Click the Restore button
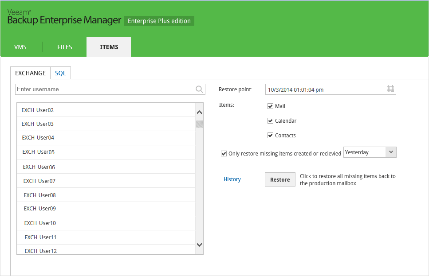Image resolution: width=429 pixels, height=276 pixels. click(280, 179)
